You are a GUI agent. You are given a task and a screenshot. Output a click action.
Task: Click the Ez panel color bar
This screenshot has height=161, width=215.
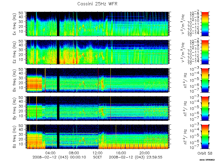coord(205,52)
